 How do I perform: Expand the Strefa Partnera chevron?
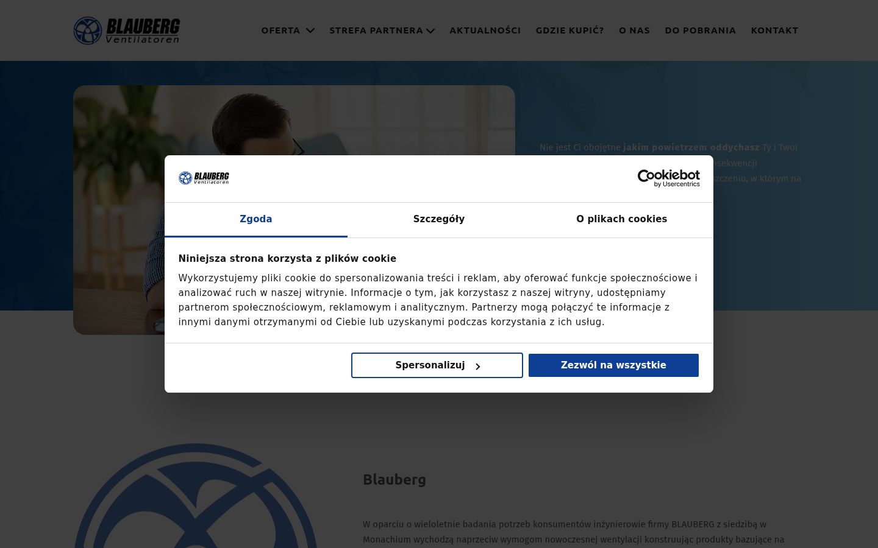[430, 30]
